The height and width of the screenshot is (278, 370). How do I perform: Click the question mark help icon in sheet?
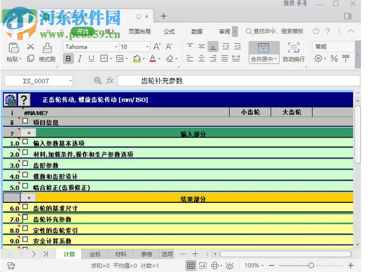[x=24, y=100]
